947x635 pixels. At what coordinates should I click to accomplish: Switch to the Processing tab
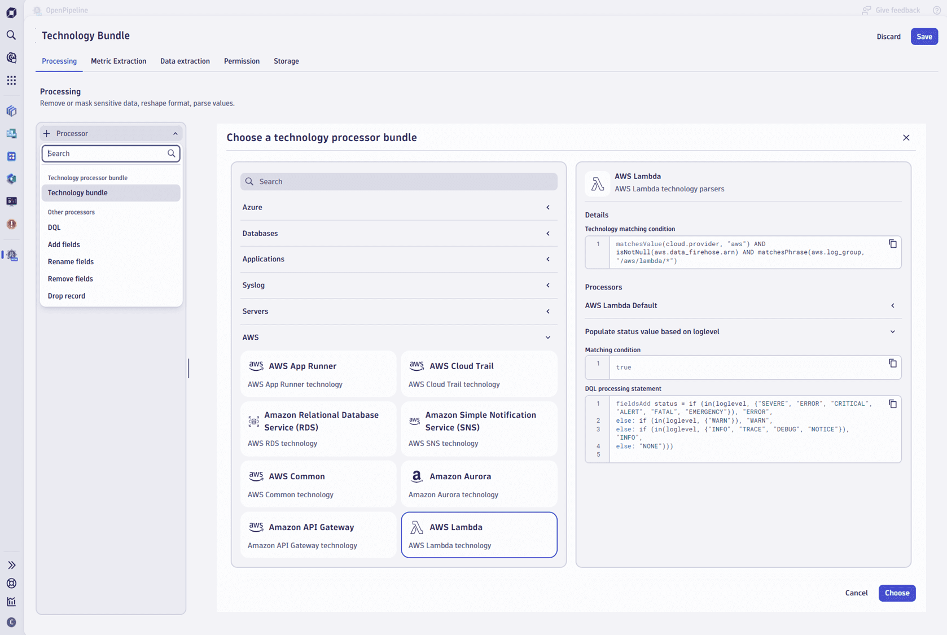tap(59, 61)
